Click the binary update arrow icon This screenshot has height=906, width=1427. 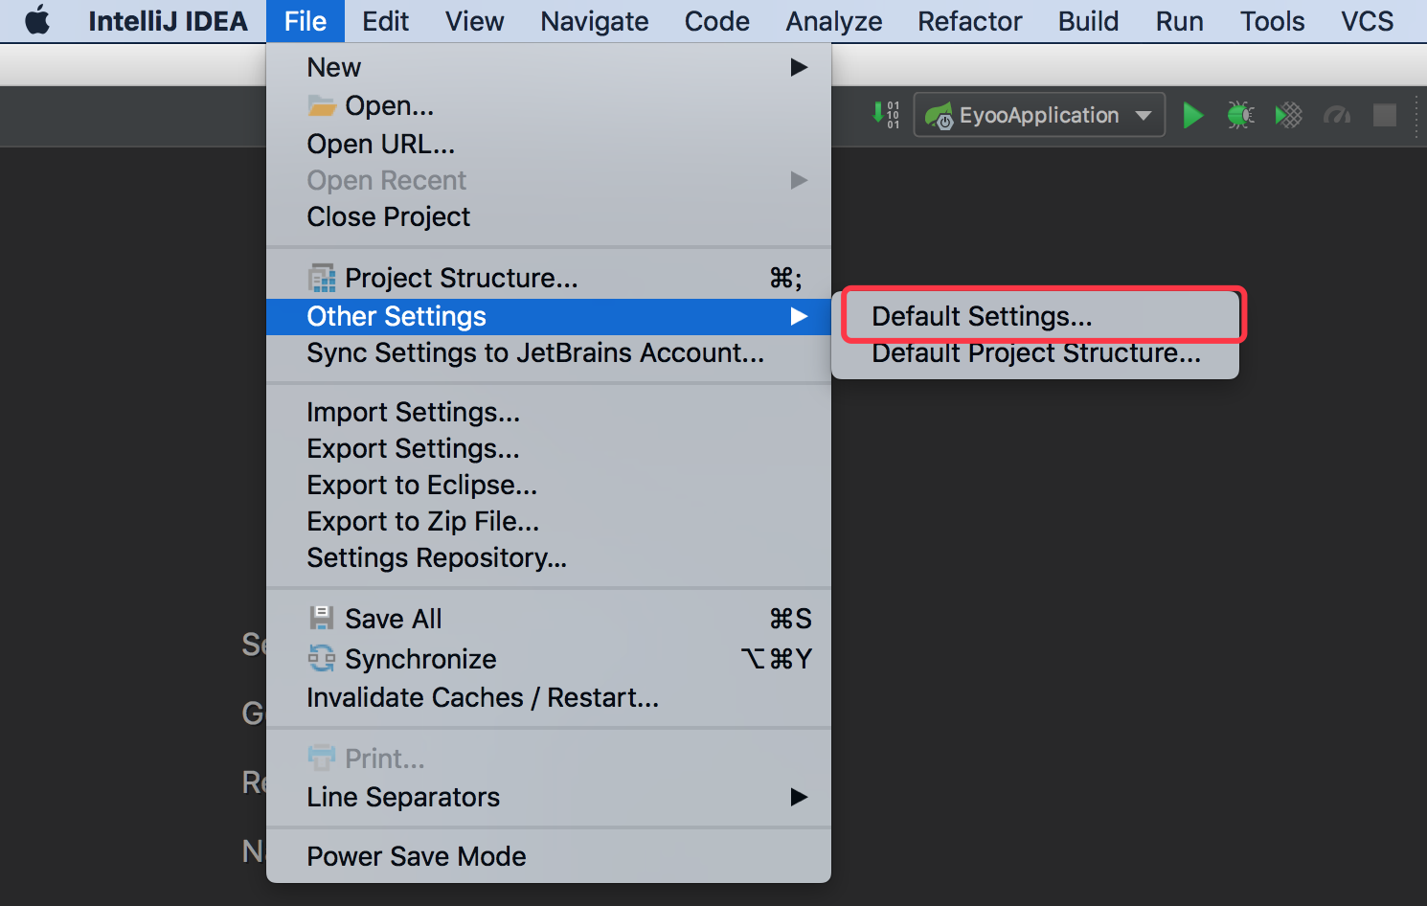(886, 115)
